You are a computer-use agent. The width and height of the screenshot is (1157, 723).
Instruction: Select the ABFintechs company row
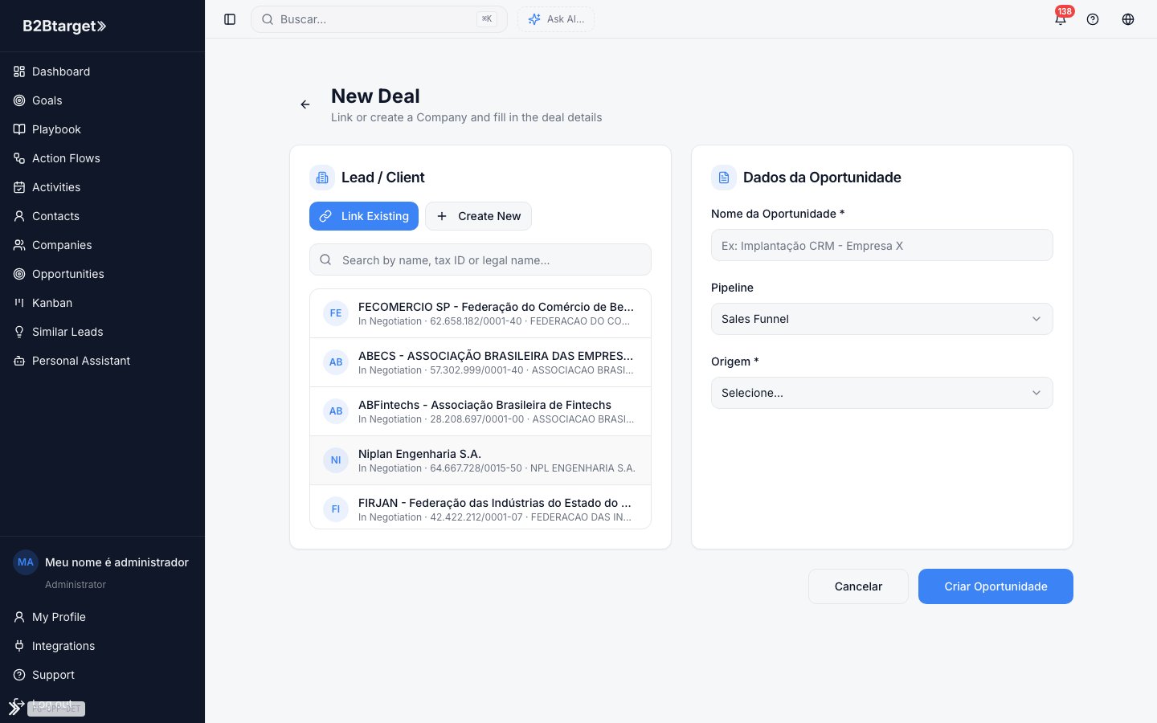480,411
